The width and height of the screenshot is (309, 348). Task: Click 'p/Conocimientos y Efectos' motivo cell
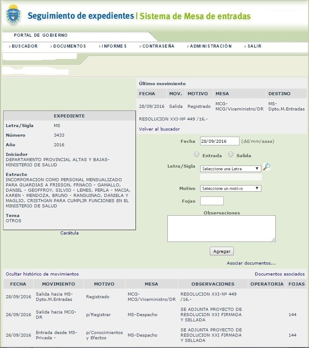click(x=104, y=335)
